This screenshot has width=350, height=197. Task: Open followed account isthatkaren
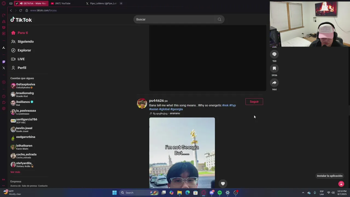click(22, 147)
